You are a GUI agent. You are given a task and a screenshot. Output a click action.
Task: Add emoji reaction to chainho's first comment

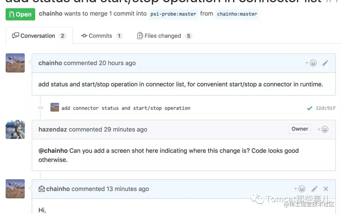[x=311, y=63]
